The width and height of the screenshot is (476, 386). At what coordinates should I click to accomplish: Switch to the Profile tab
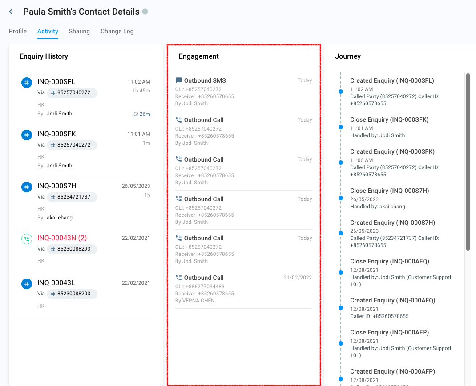pyautogui.click(x=18, y=31)
